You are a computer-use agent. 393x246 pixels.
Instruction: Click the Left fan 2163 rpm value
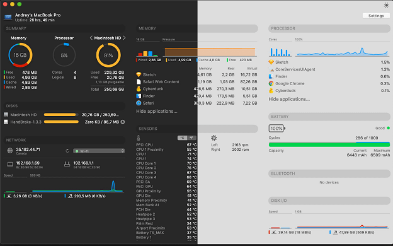240,145
